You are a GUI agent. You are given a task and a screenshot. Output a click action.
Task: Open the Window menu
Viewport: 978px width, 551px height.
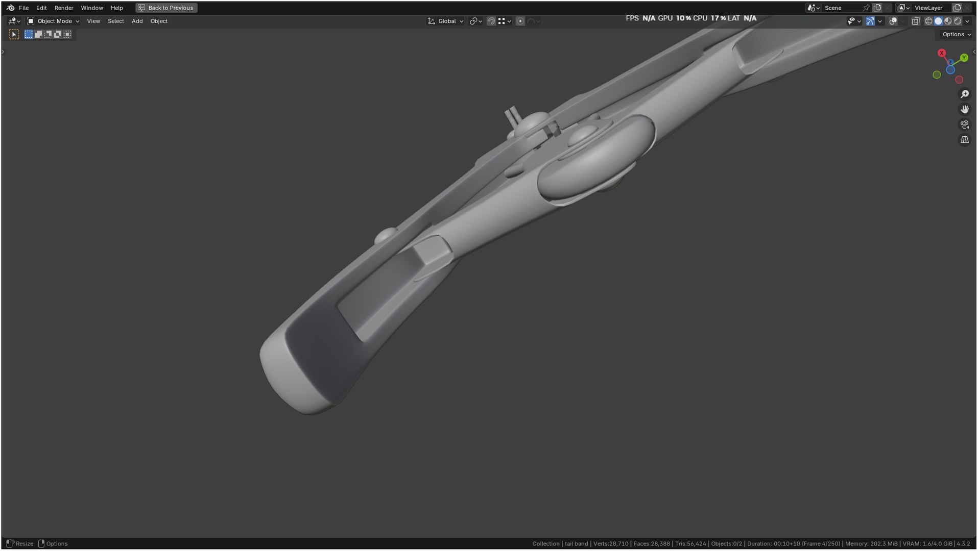(92, 8)
